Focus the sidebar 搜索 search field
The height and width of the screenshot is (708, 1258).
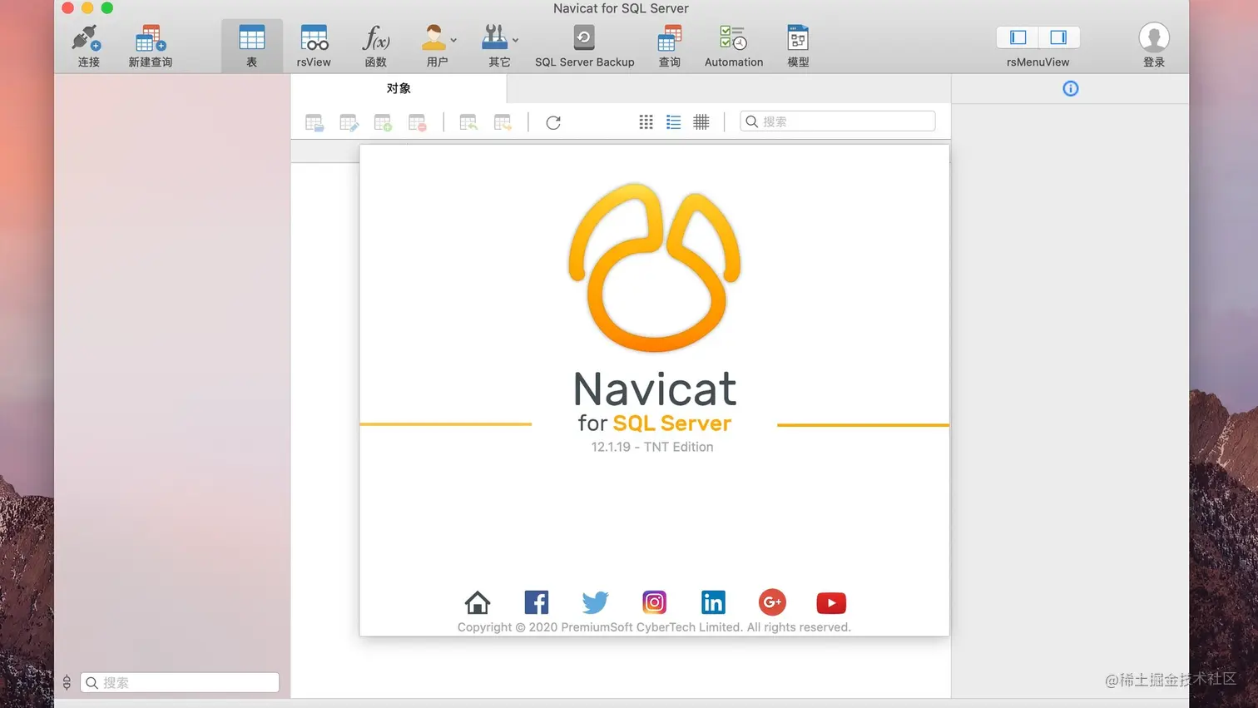(180, 682)
